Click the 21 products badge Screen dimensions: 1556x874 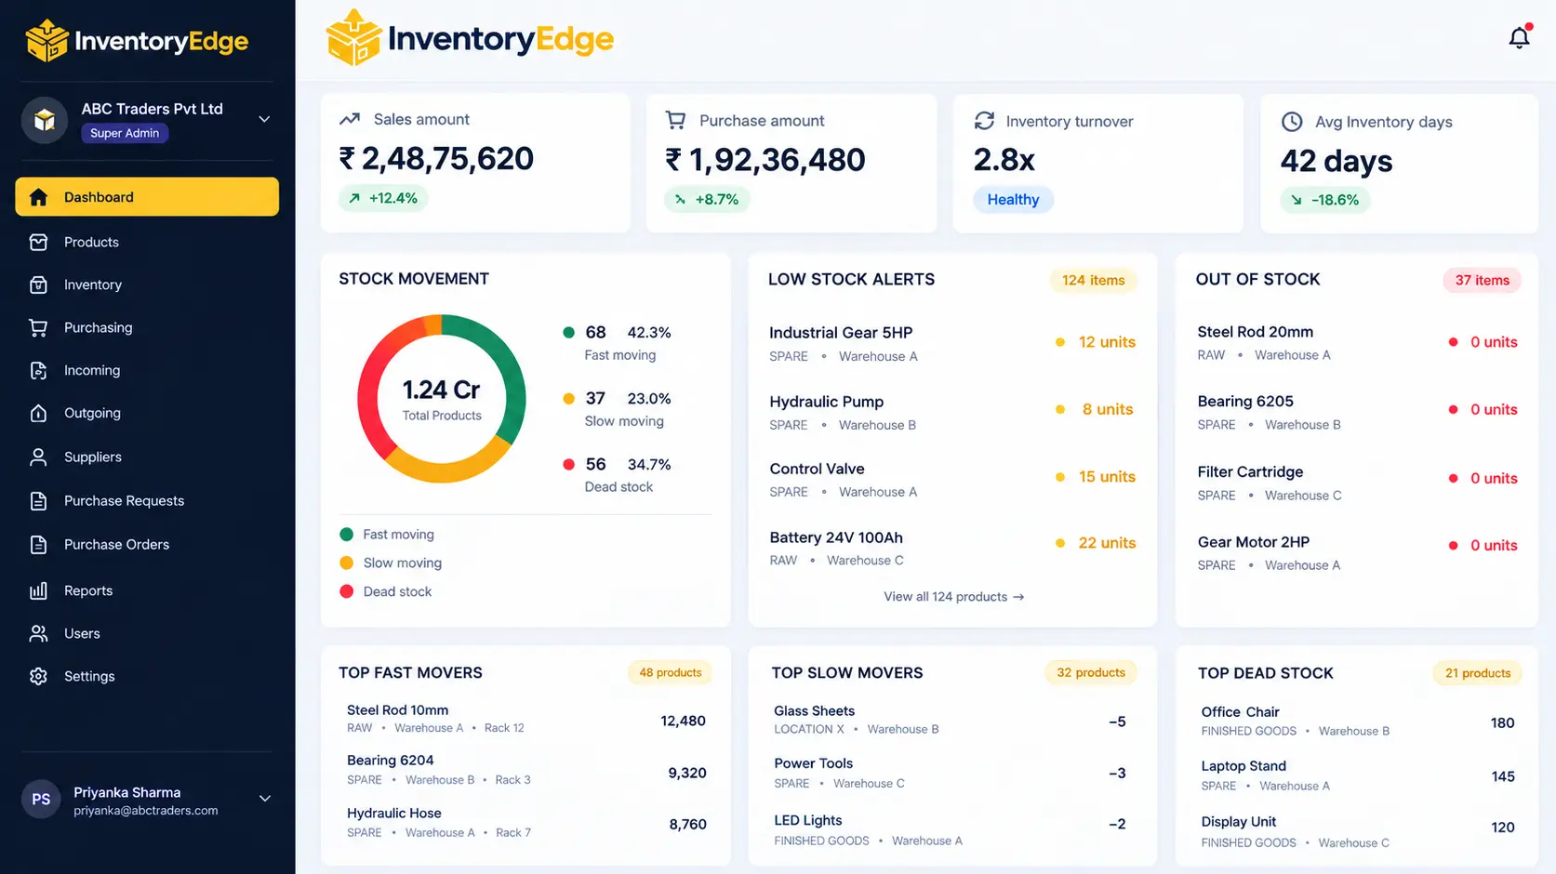pyautogui.click(x=1477, y=673)
